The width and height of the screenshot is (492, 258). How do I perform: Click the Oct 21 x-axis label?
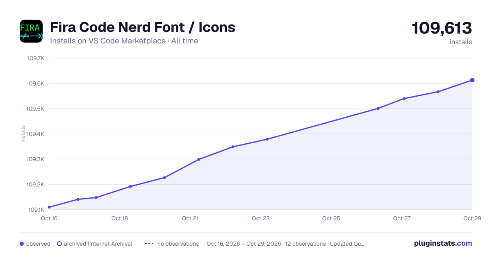coord(190,218)
